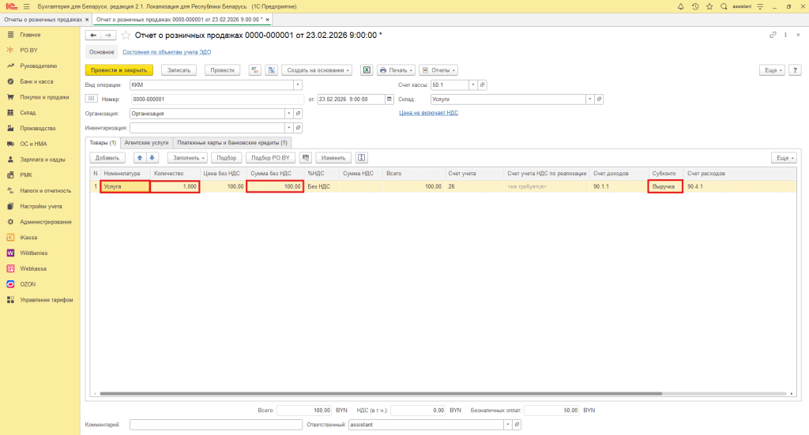The image size is (809, 435).
Task: Switch to Агентские услуги tab
Action: pyautogui.click(x=145, y=143)
